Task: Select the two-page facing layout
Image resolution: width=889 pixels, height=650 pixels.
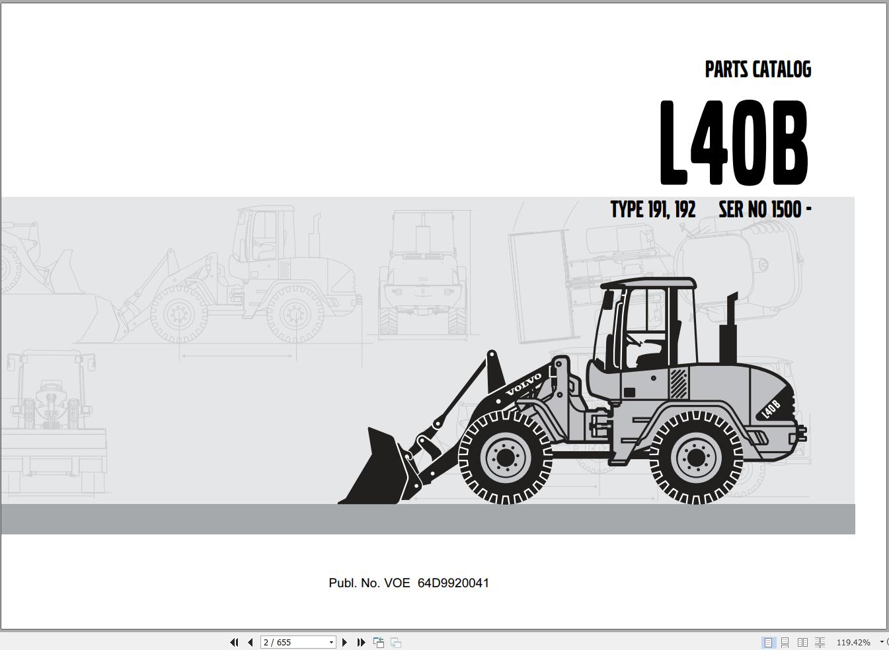Action: click(802, 641)
